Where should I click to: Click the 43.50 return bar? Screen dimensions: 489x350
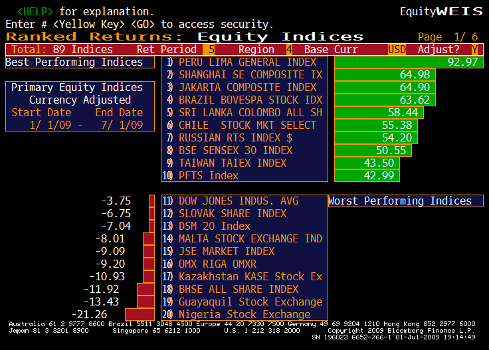[367, 163]
